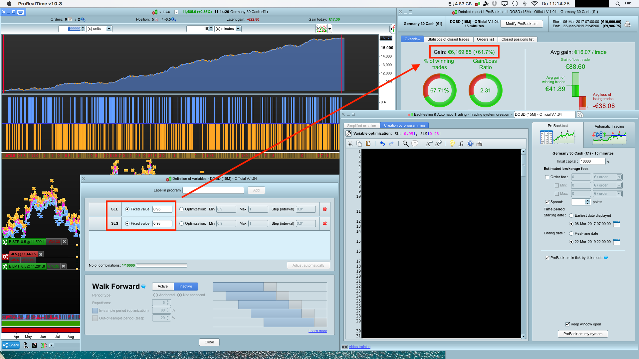This screenshot has width=639, height=359.
Task: Expand the units dropdown in chart toolbar
Action: pyautogui.click(x=109, y=29)
